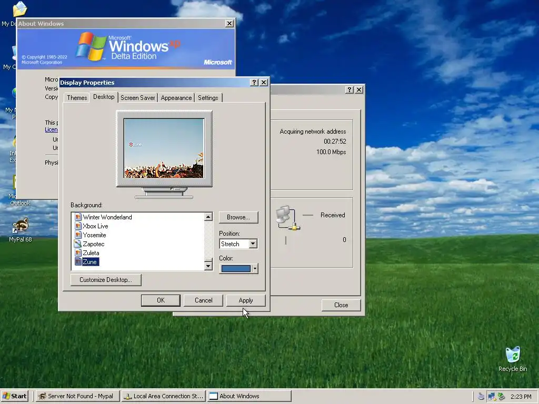This screenshot has height=404, width=539.
Task: Open the Appearance tab
Action: pos(176,98)
